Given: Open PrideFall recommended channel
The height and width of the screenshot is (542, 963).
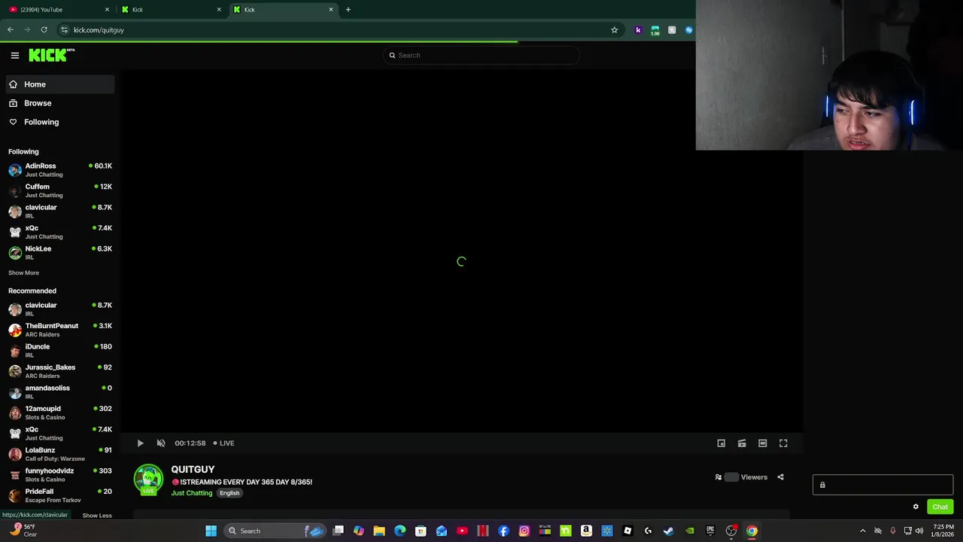Looking at the screenshot, I should tap(60, 495).
